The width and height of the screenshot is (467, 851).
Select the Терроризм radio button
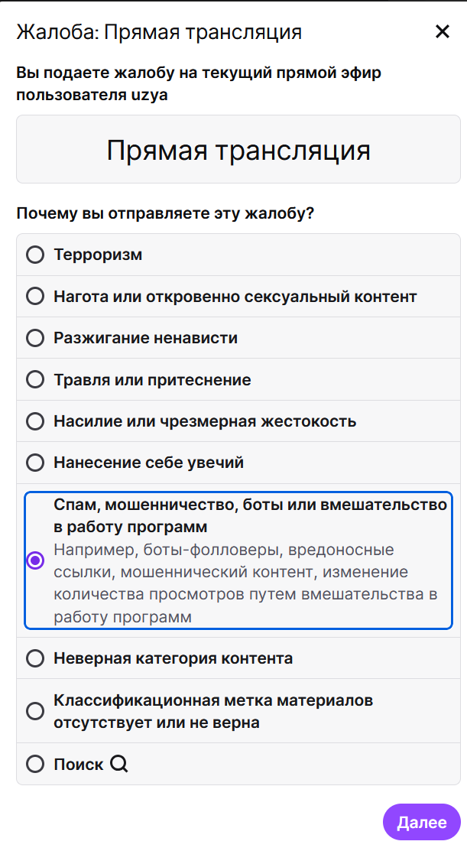[35, 255]
